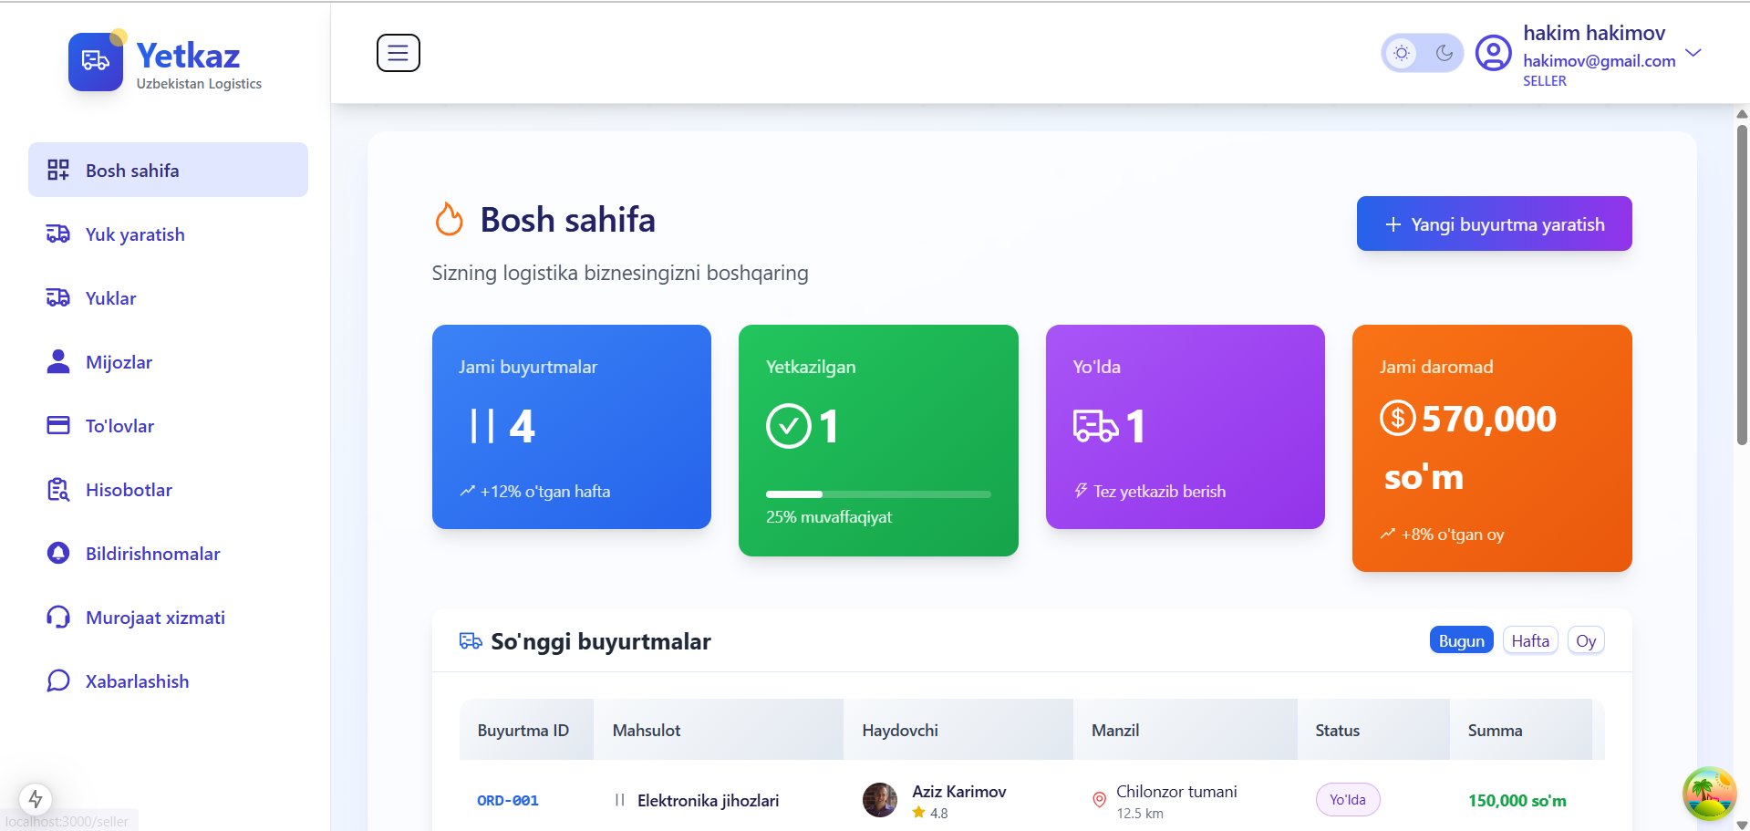The width and height of the screenshot is (1750, 831).
Task: Click the page vertical scrollbar thumb
Action: click(1742, 285)
